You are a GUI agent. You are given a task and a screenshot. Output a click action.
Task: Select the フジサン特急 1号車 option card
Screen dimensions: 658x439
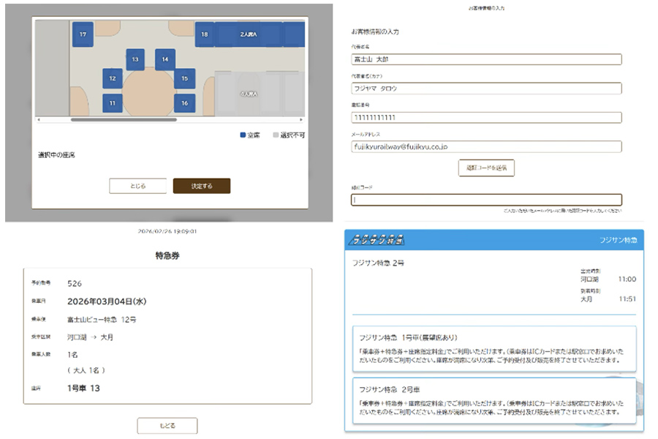pos(494,348)
